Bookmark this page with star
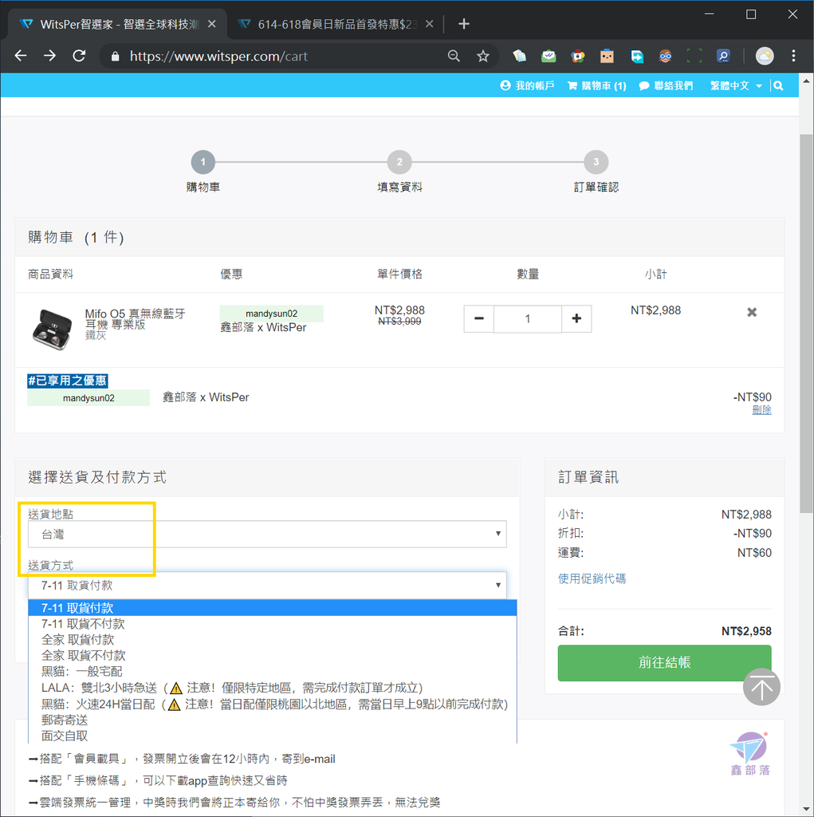The width and height of the screenshot is (814, 817). 483,56
